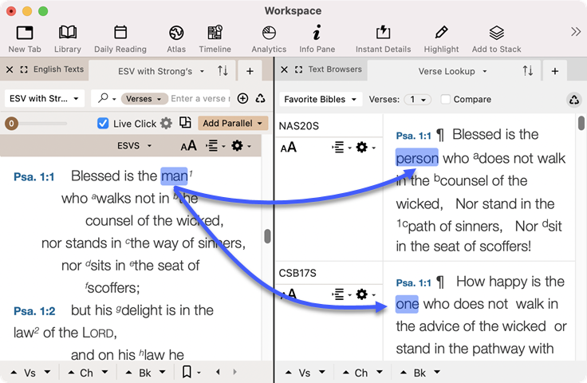Open the Atlas tool
This screenshot has width=587, height=383.
click(176, 38)
